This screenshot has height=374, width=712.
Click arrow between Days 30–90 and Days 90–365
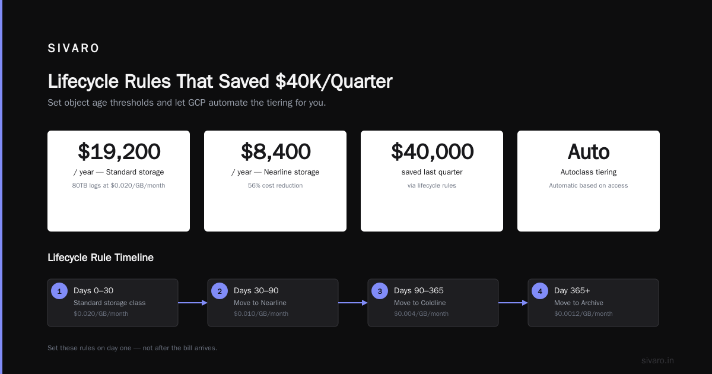353,303
